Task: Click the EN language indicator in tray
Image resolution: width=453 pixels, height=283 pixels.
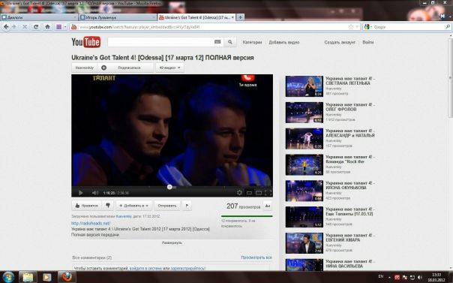Action: click(x=381, y=277)
